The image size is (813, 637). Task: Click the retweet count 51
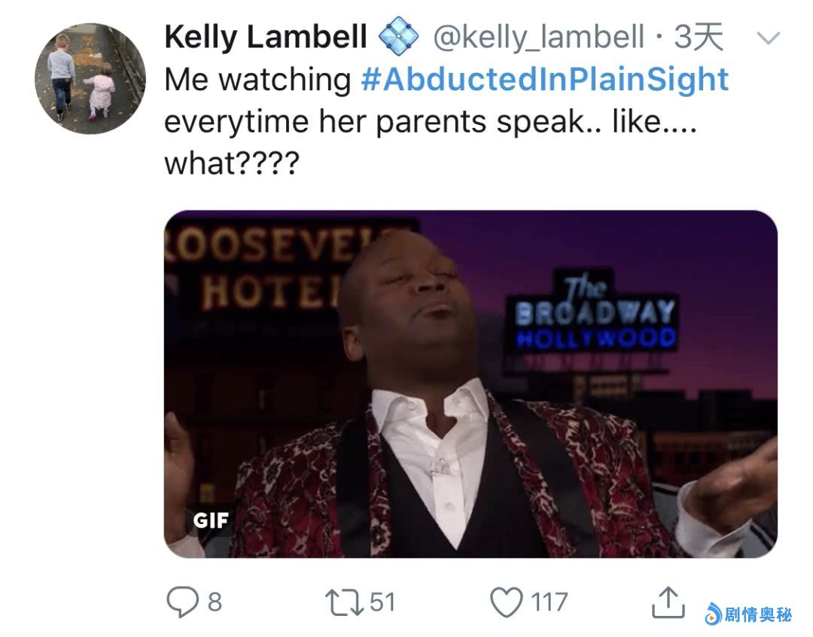tap(382, 602)
